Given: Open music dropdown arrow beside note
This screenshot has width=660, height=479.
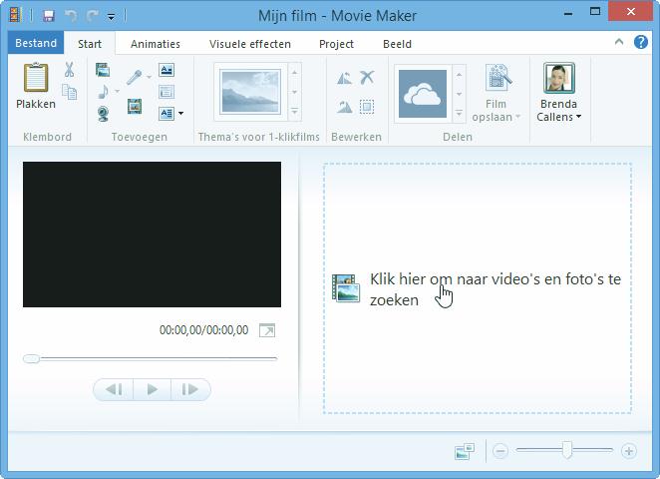Looking at the screenshot, I should pos(117,92).
